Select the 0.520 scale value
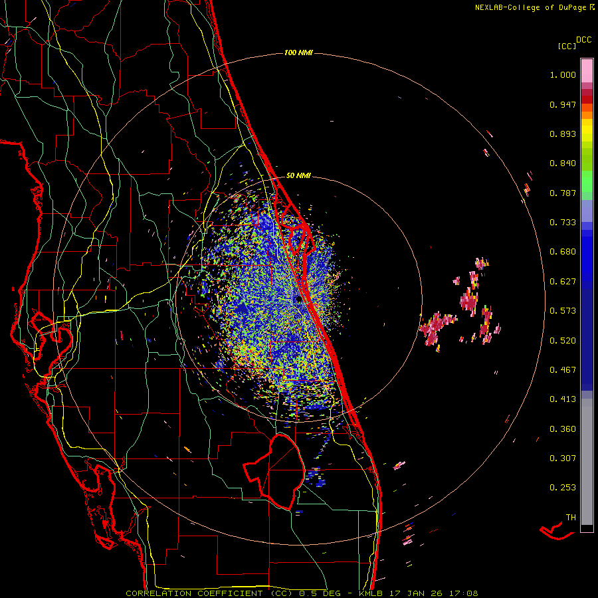Viewport: 598px width, 598px height. coord(563,341)
